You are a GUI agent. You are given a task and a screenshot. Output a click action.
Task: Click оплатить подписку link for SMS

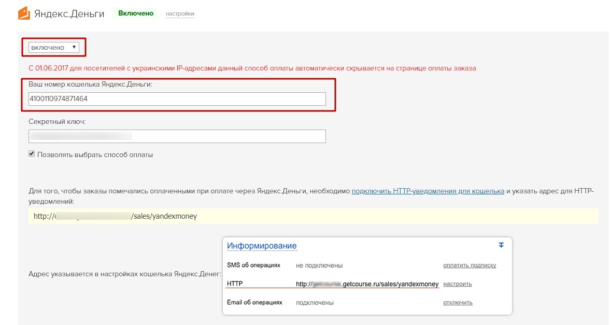point(470,265)
